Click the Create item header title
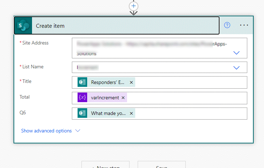 pyautogui.click(x=50, y=26)
